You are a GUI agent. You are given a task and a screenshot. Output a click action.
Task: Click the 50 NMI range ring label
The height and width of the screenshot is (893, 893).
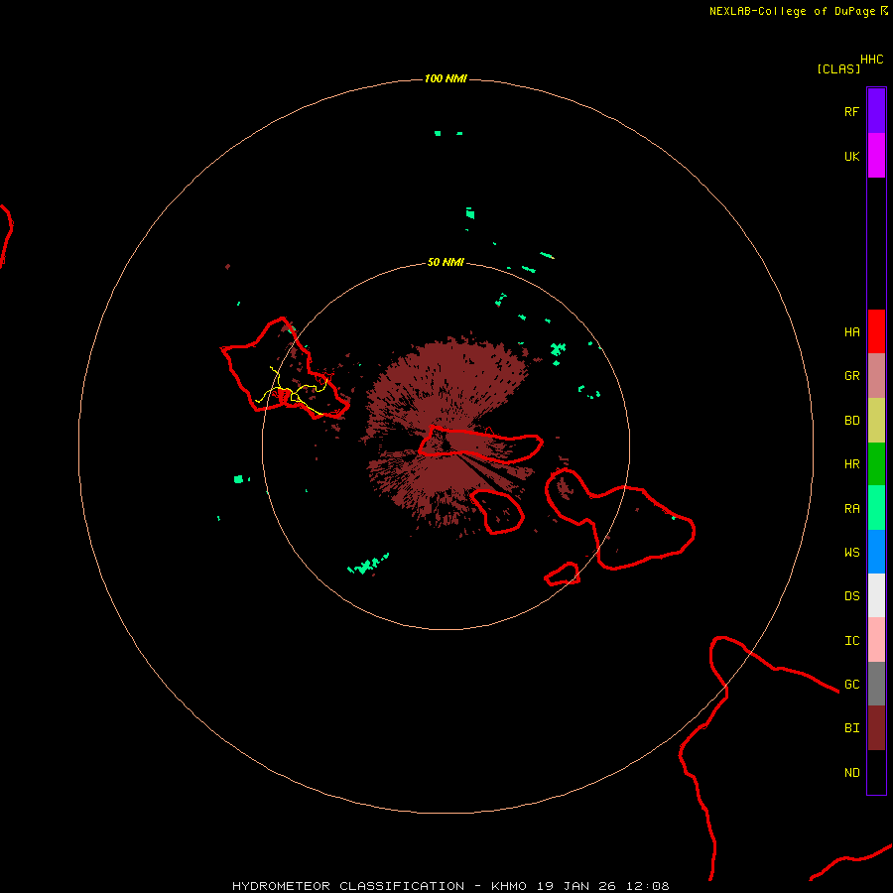tap(446, 262)
